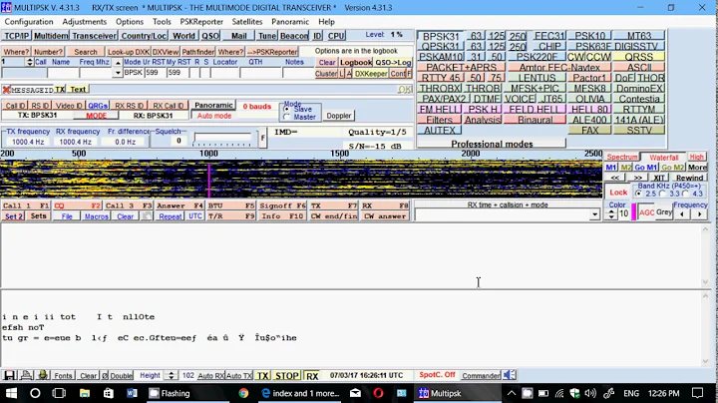The image size is (718, 403).
Task: Expand the More waterfall options
Action: tap(697, 168)
